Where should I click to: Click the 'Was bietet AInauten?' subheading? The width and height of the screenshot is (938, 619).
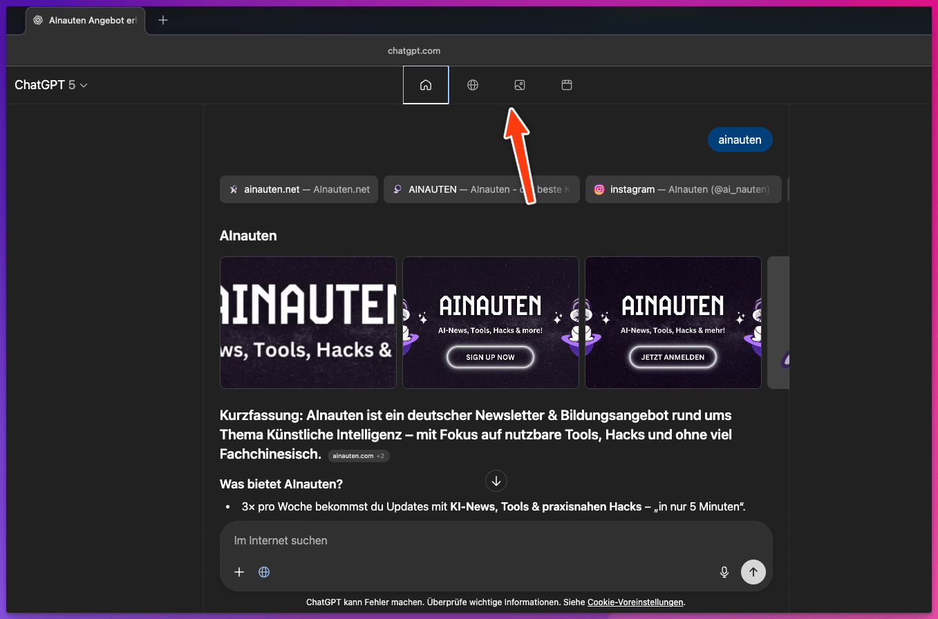coord(281,484)
